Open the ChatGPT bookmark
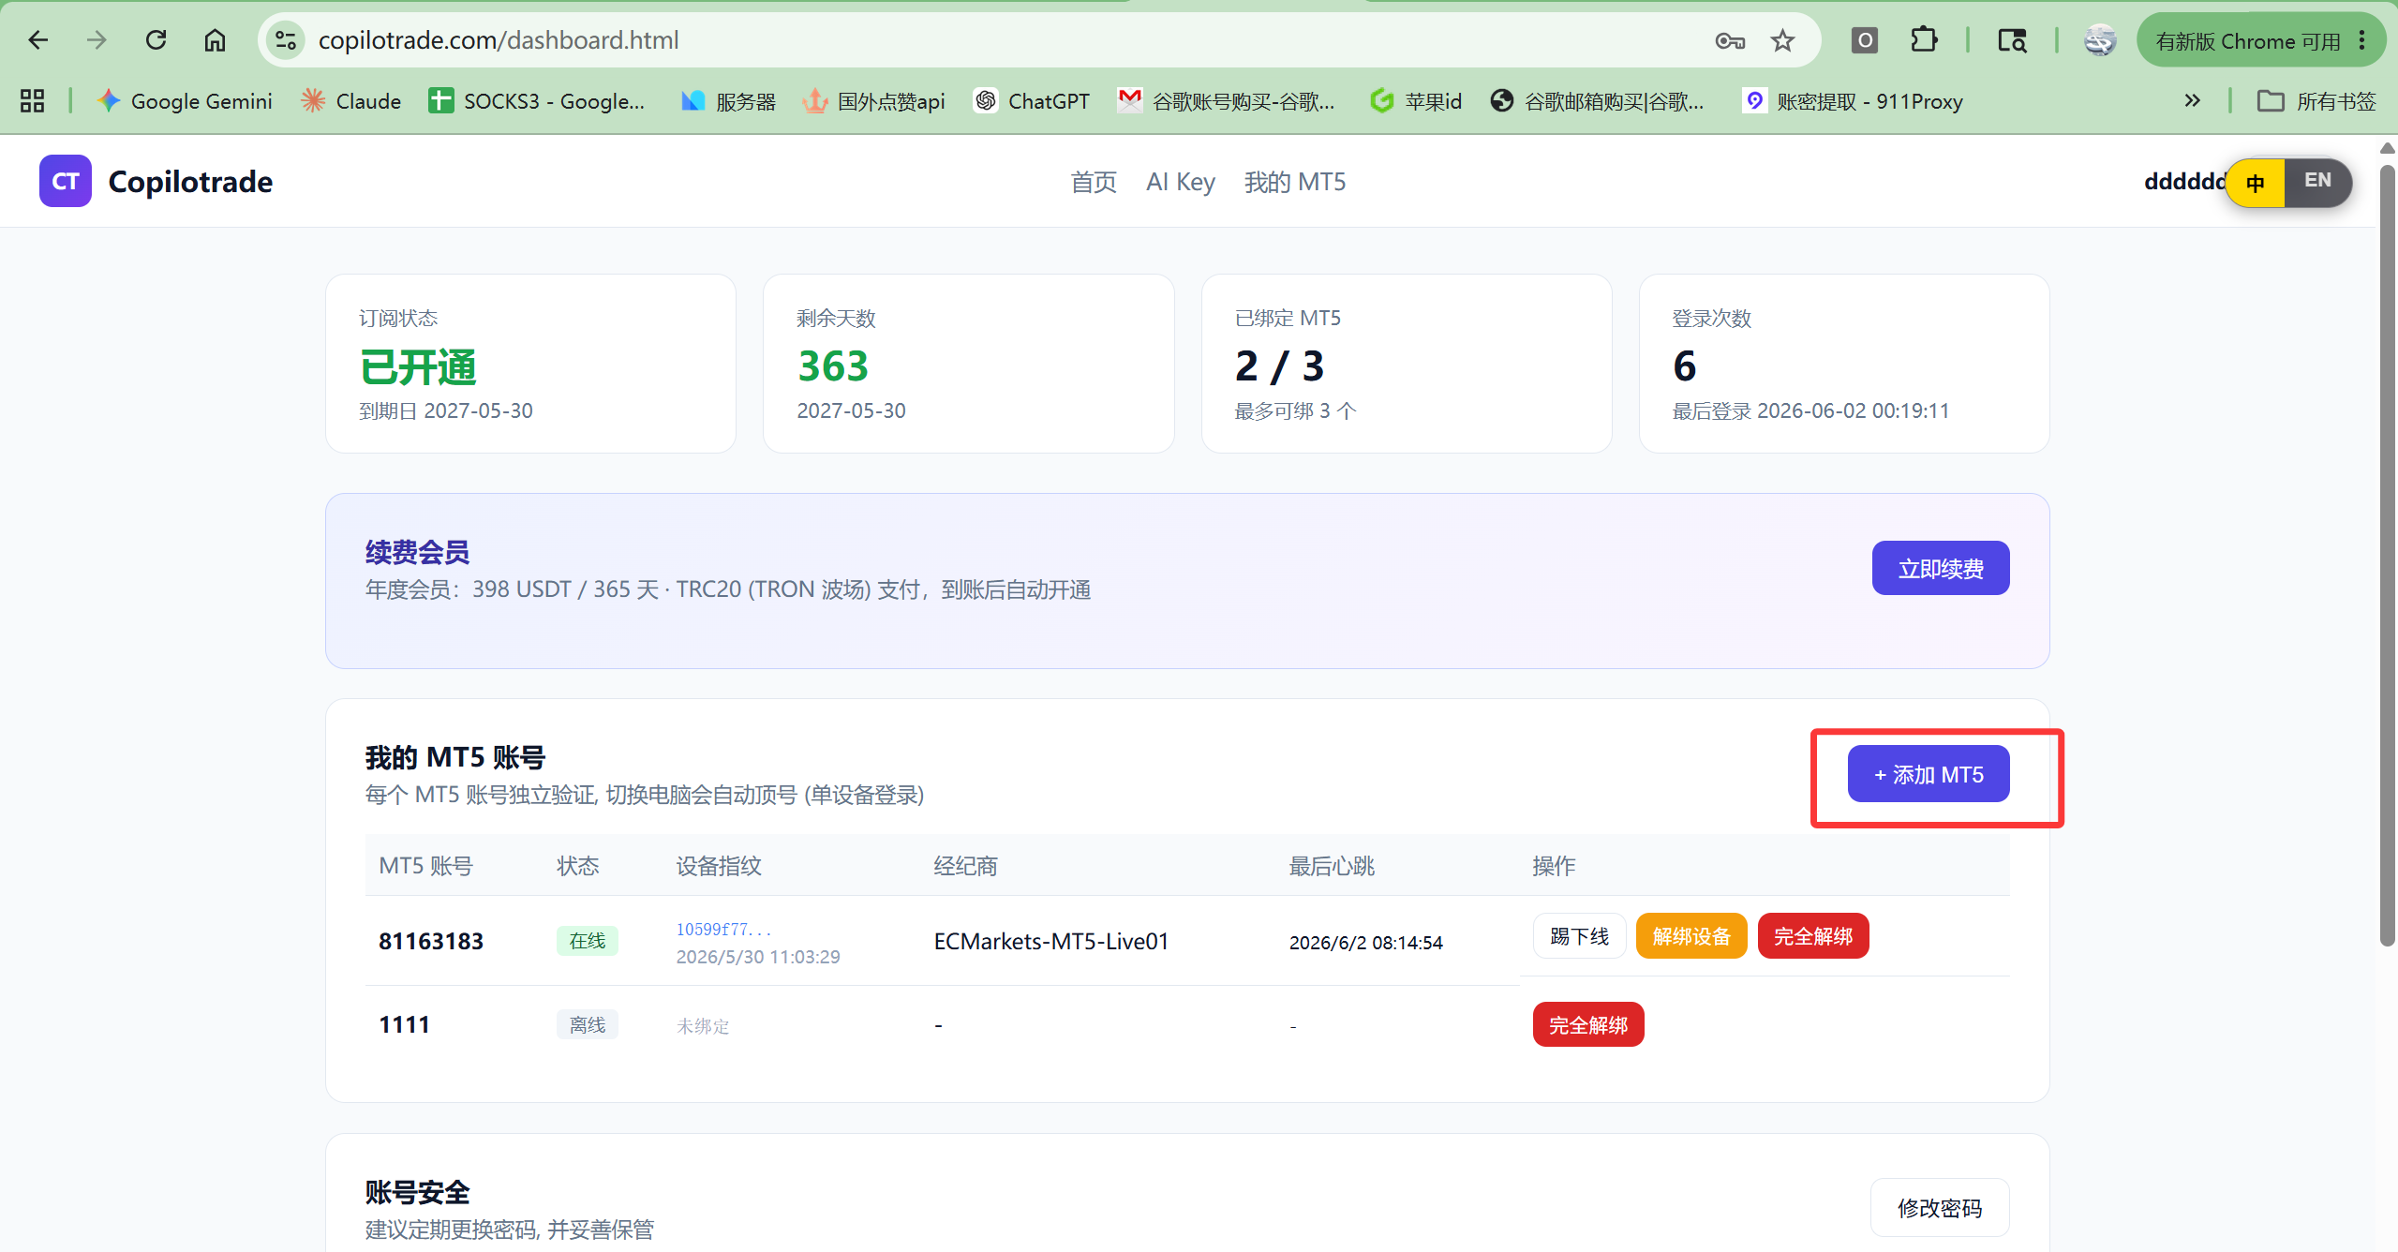 coord(1032,100)
